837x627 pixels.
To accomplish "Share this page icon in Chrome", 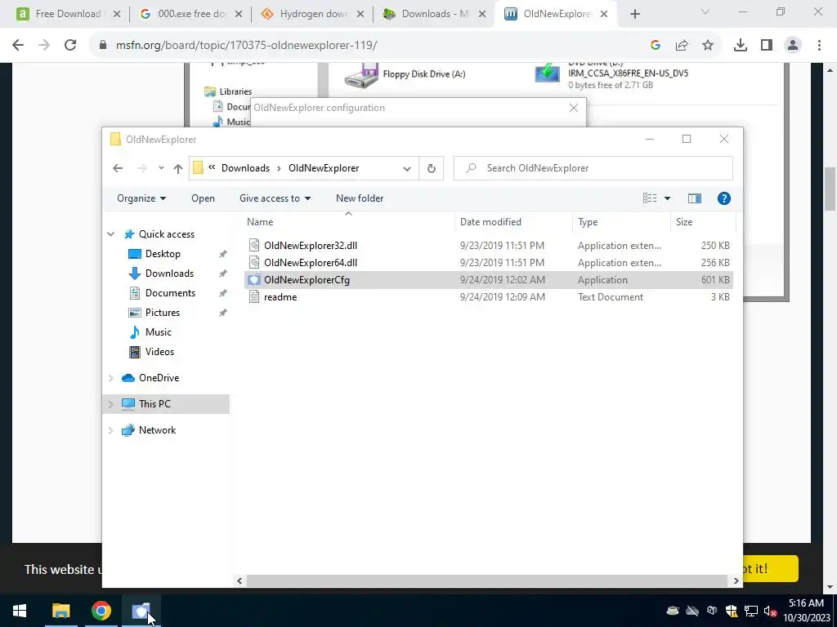I will coord(682,46).
